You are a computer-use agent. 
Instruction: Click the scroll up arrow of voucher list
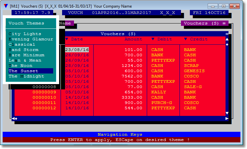[227, 39]
